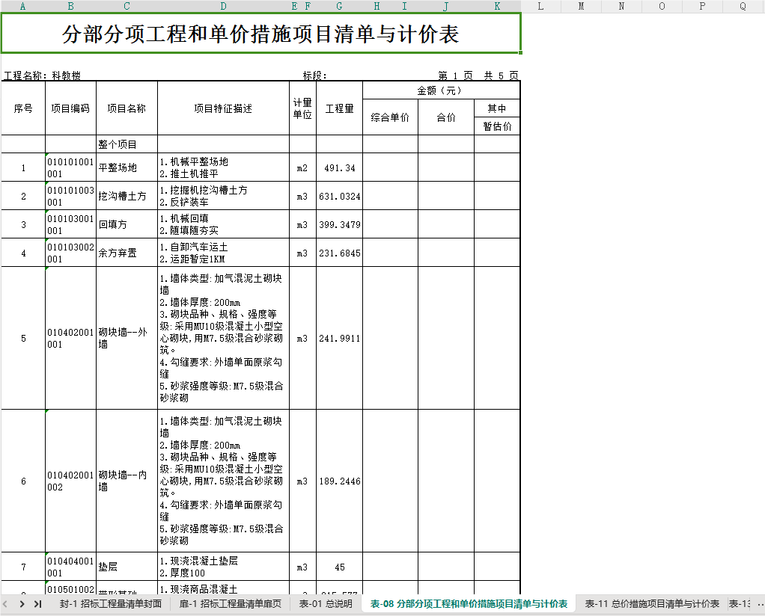Click the quantity 631.0324 cell

pyautogui.click(x=340, y=196)
